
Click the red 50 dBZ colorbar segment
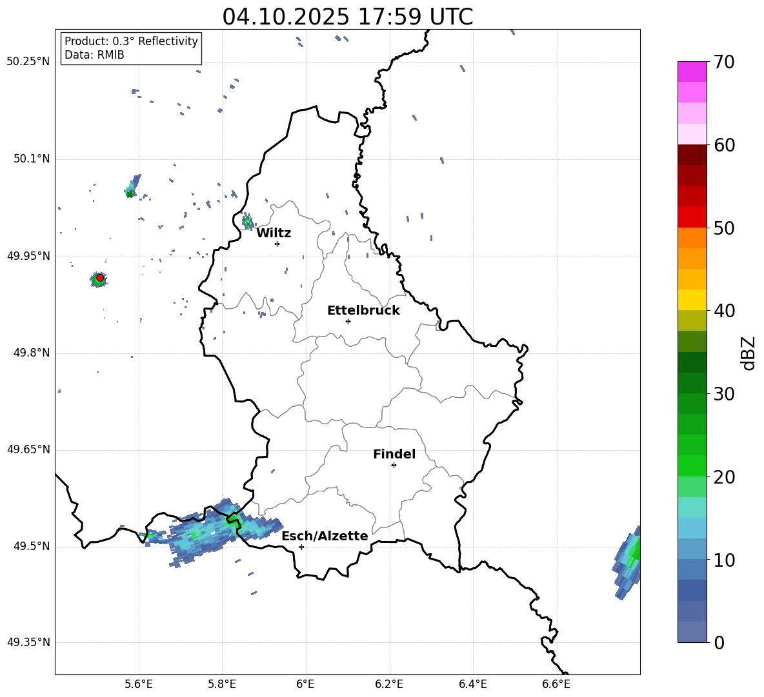tap(692, 217)
